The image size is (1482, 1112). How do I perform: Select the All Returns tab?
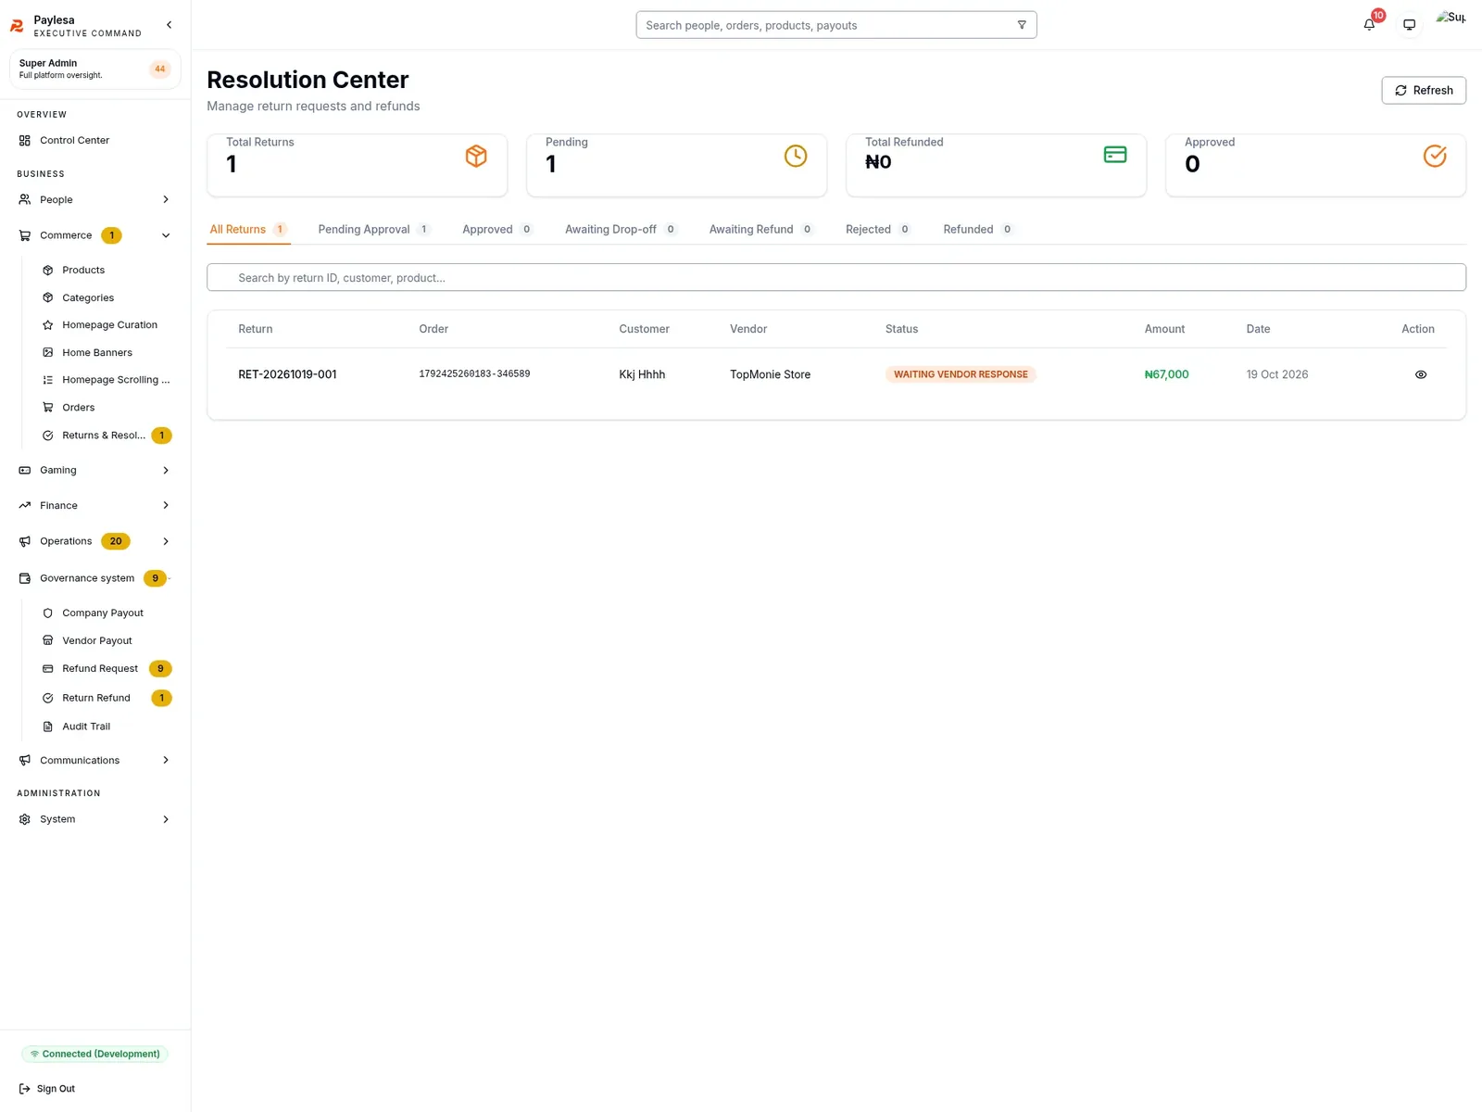coord(248,230)
